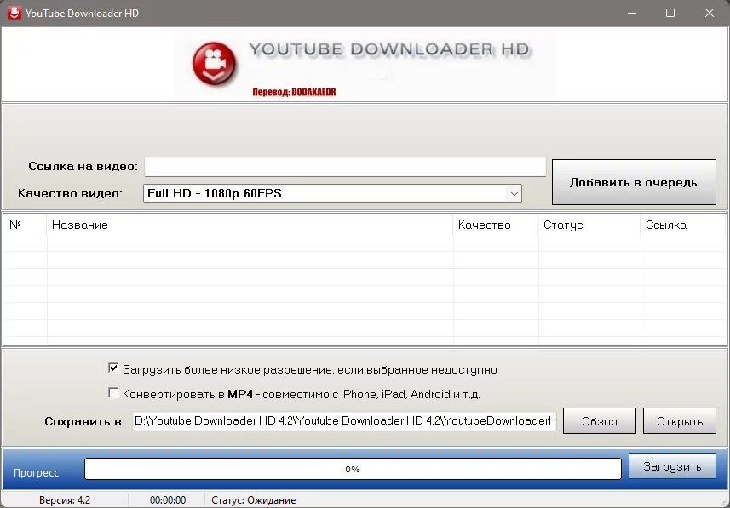Click the Статус column header
Viewport: 730px width, 508px height.
pyautogui.click(x=589, y=225)
